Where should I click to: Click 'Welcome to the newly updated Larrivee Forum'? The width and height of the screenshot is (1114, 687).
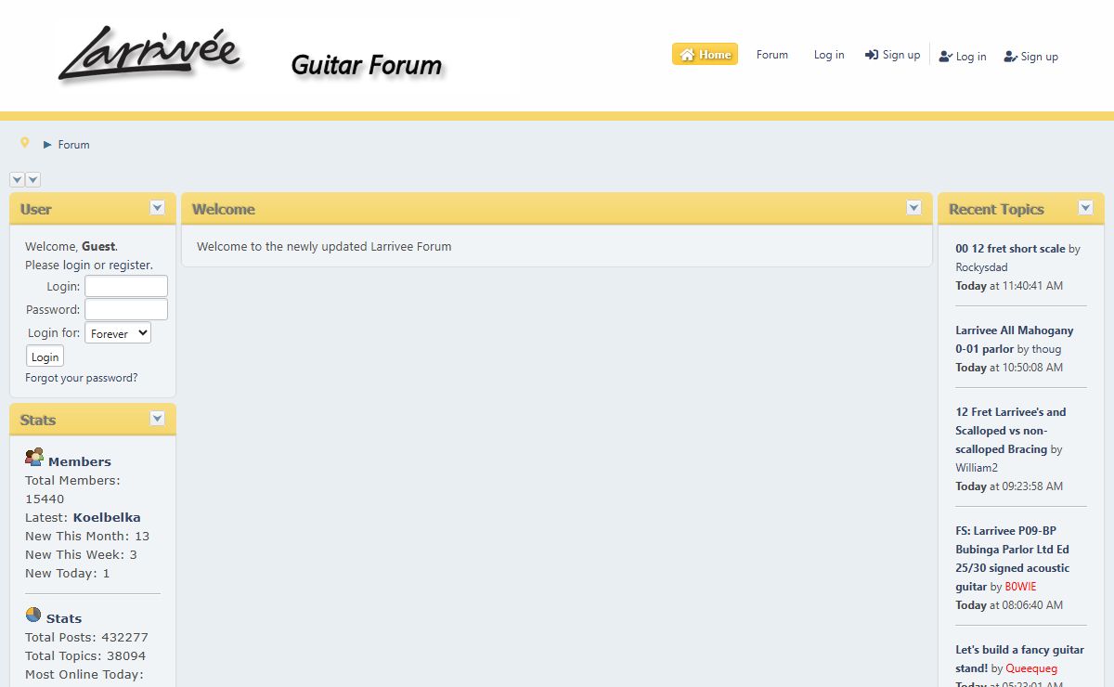click(324, 247)
